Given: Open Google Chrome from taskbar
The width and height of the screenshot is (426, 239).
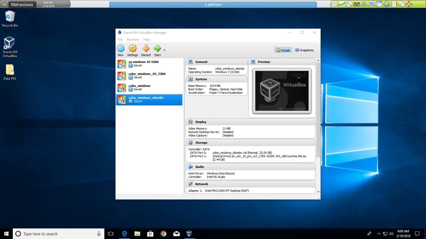Looking at the screenshot, I should click(163, 234).
